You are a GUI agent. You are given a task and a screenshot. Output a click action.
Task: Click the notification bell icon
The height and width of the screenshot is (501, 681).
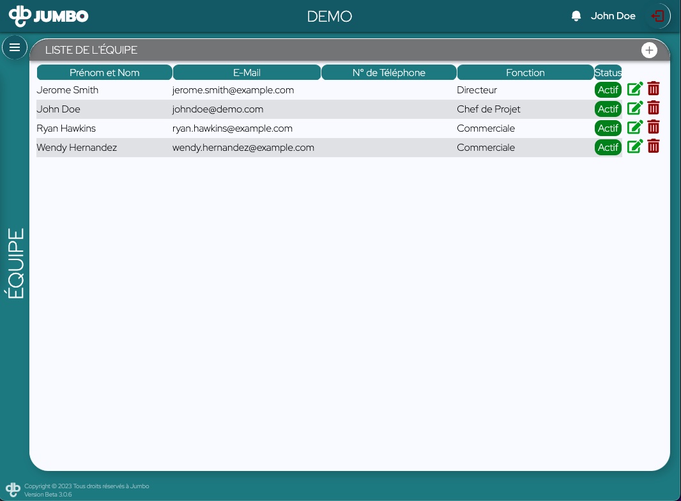click(576, 15)
